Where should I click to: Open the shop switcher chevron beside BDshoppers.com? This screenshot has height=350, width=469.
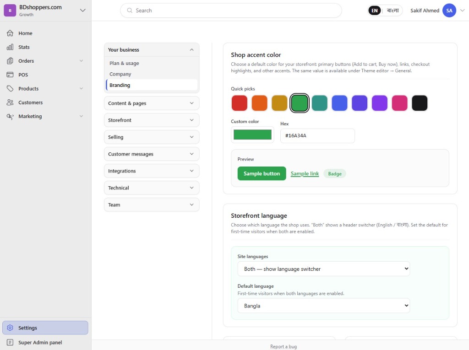(82, 11)
